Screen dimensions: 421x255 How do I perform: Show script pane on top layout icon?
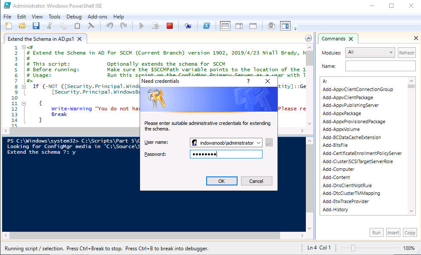click(x=225, y=26)
